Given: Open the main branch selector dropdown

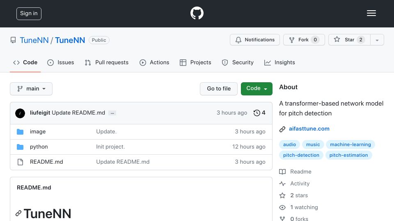Looking at the screenshot, I should [x=31, y=89].
